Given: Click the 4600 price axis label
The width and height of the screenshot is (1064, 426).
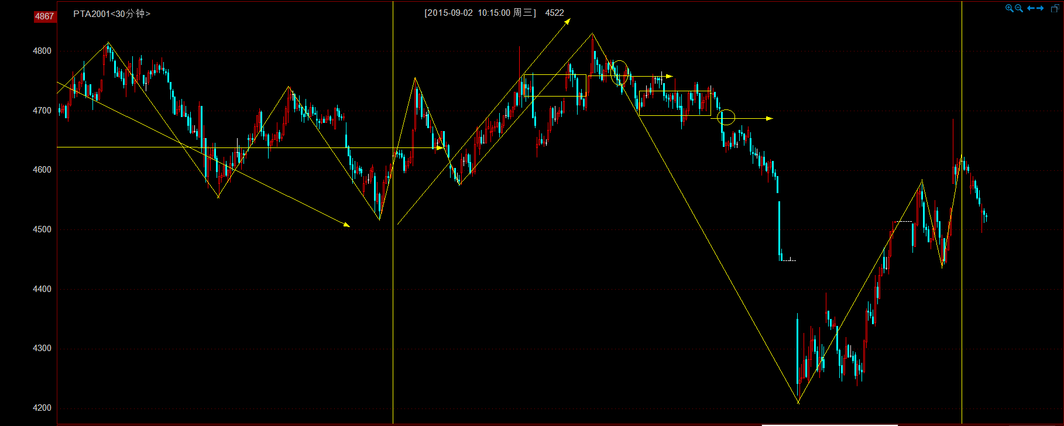Looking at the screenshot, I should point(42,170).
